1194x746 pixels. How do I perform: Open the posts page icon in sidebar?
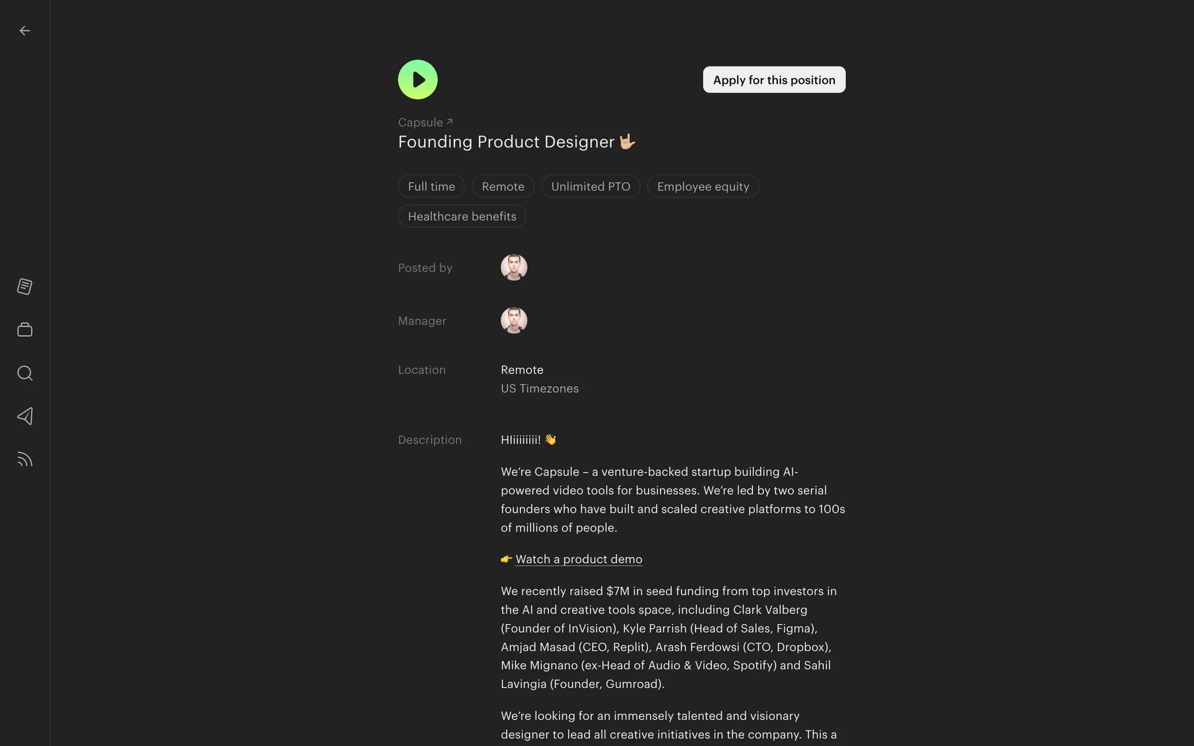pos(25,287)
